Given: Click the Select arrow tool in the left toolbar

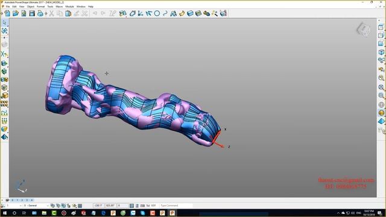Looking at the screenshot, I should 4,23.
